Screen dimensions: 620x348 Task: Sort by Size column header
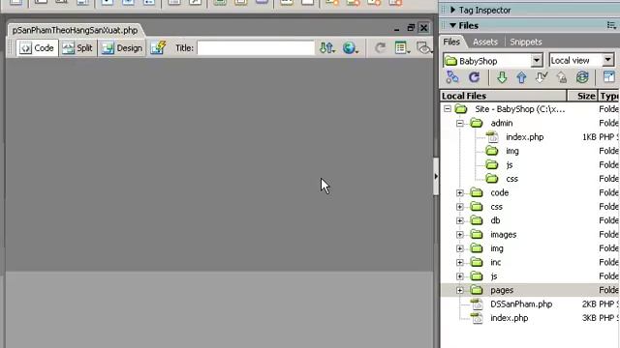(582, 96)
